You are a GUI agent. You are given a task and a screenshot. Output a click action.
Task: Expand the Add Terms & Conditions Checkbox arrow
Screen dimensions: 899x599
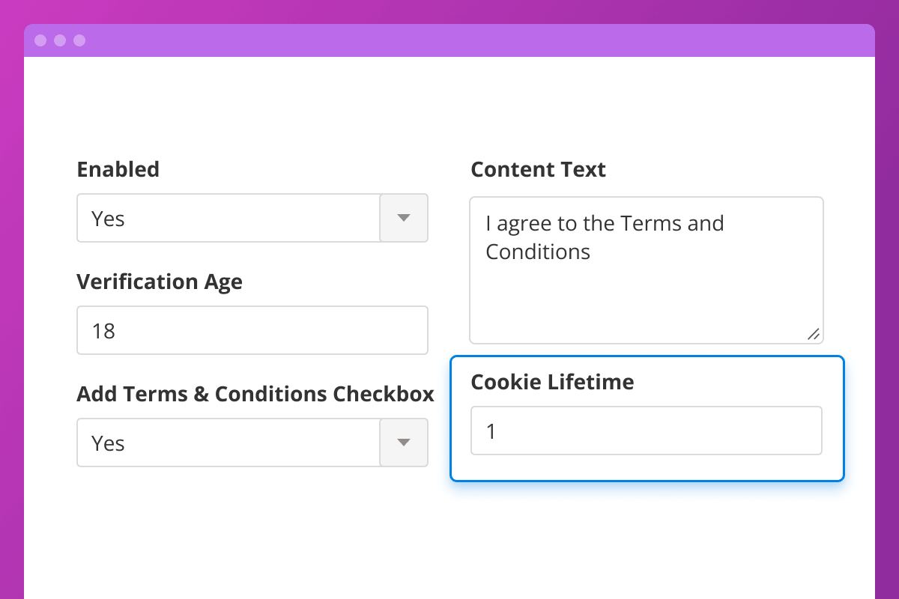pyautogui.click(x=404, y=443)
